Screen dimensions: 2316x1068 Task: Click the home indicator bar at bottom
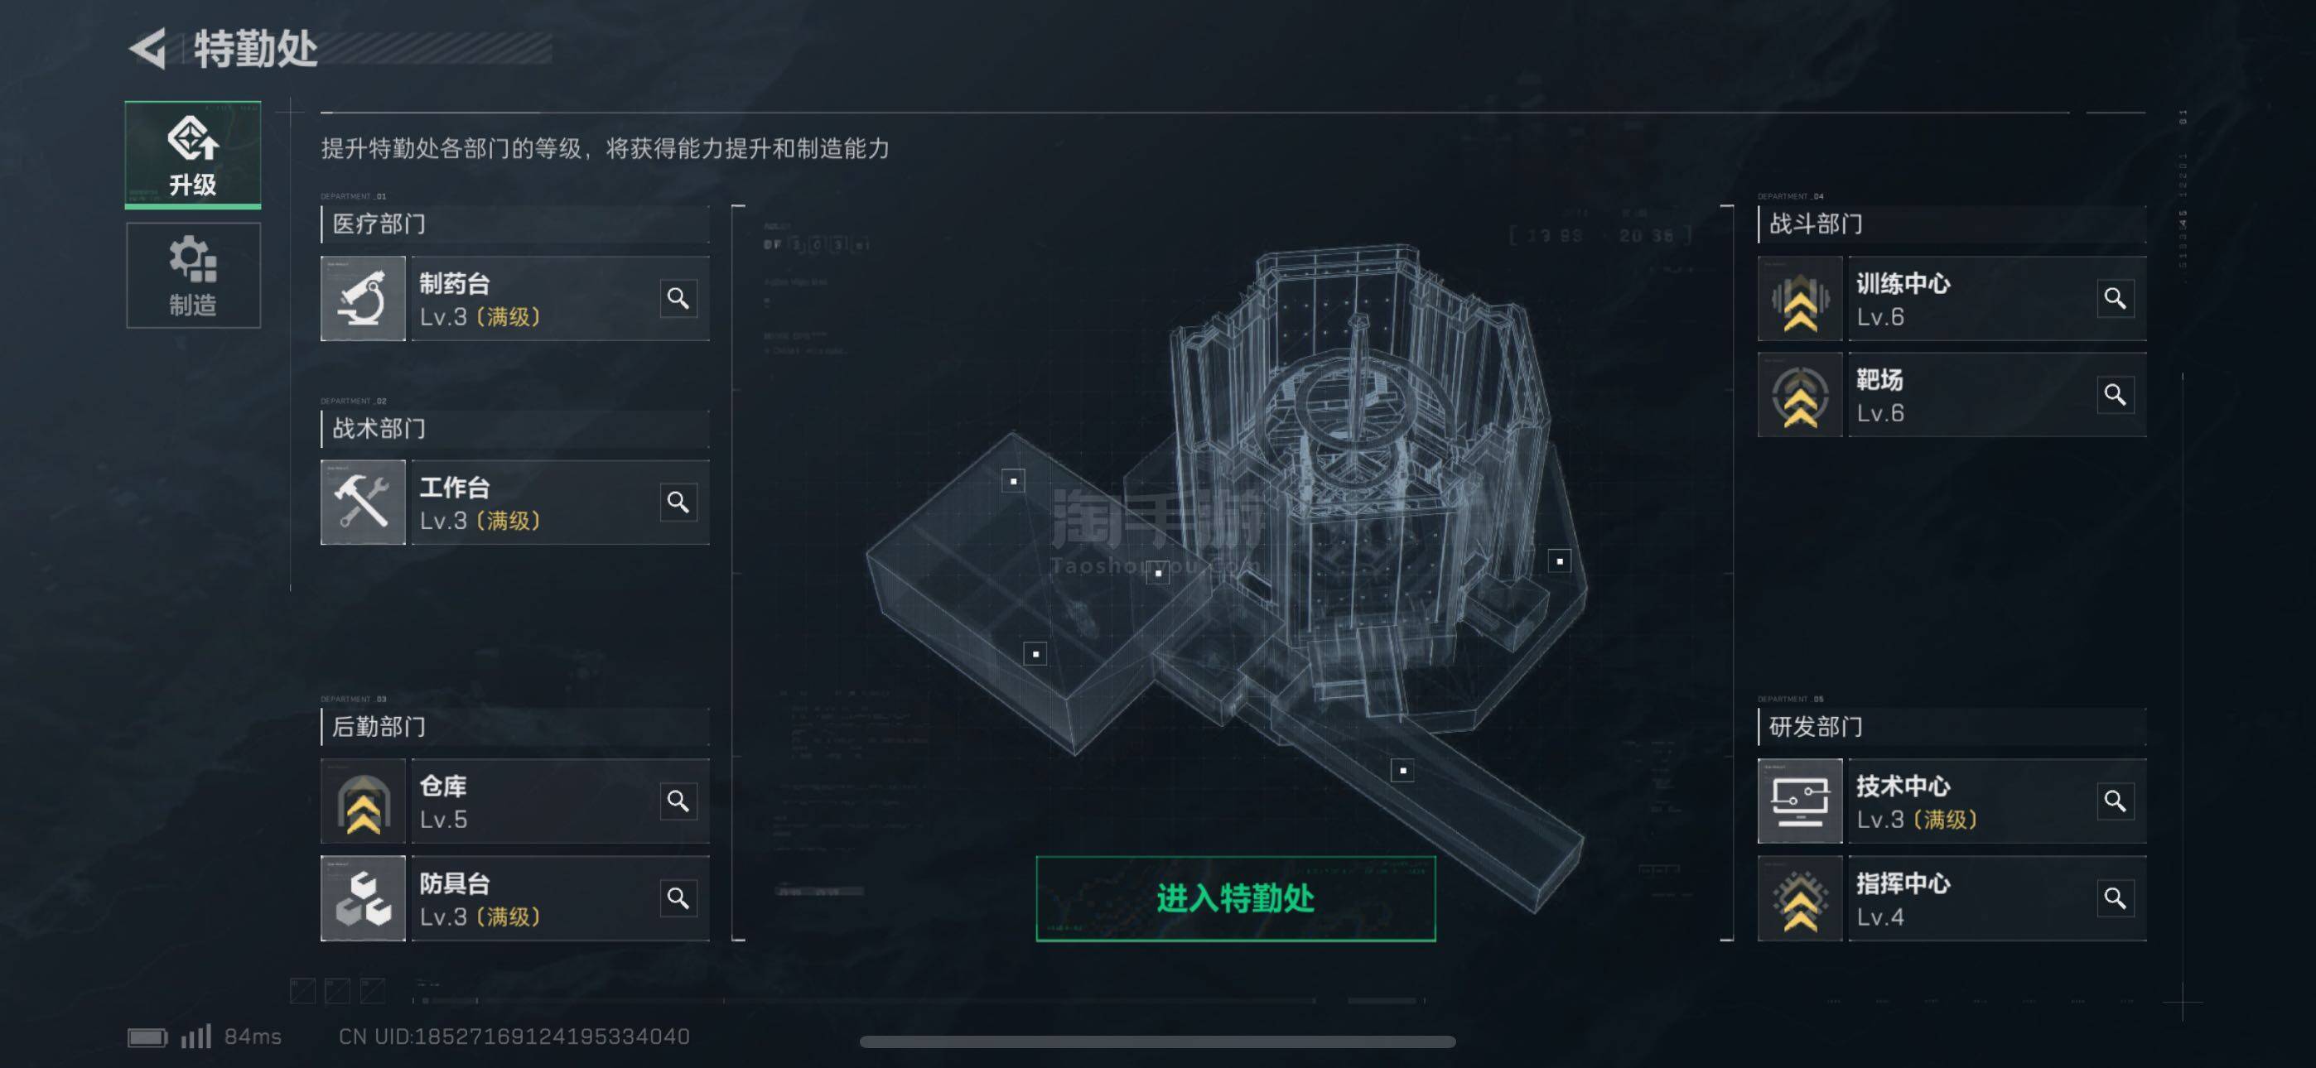coord(1157,1042)
